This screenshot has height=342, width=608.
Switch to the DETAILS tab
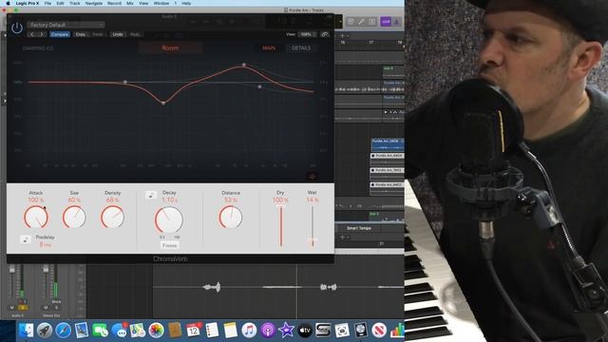point(301,48)
